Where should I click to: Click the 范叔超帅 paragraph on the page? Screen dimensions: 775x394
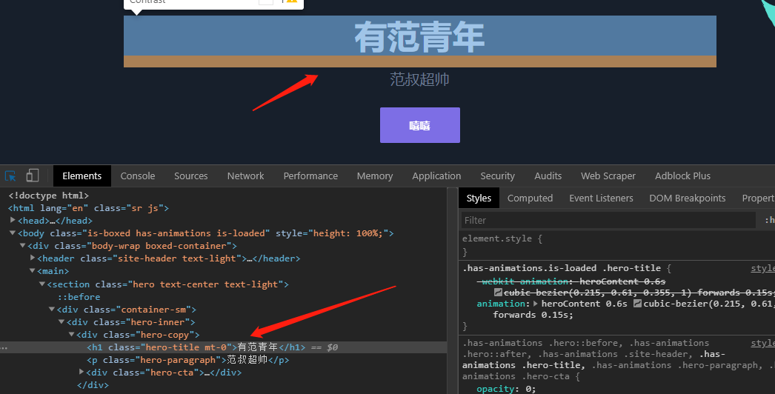(x=419, y=79)
